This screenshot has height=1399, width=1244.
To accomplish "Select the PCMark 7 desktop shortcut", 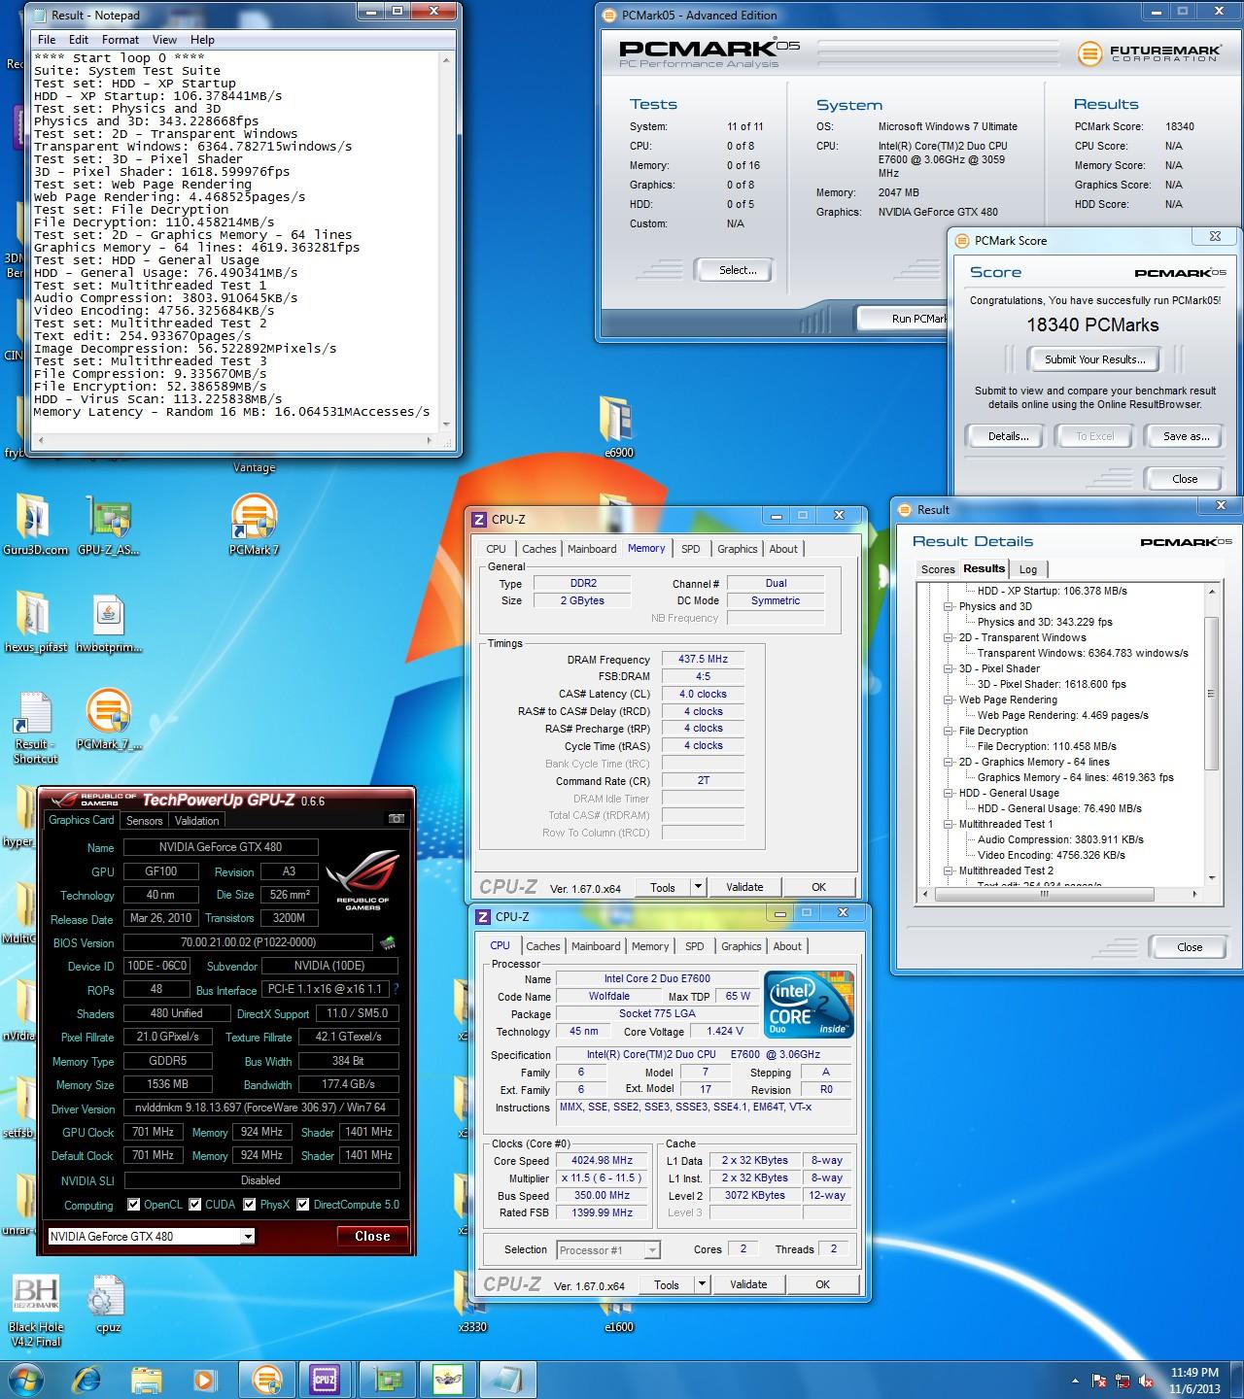I will (254, 525).
